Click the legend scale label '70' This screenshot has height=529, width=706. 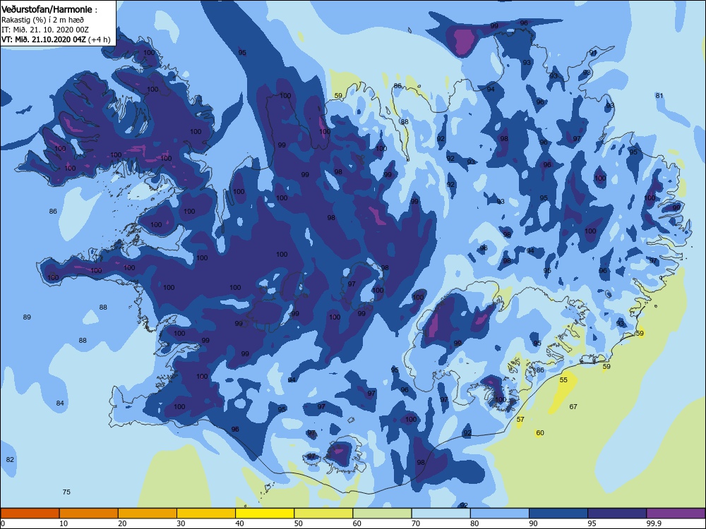(416, 523)
